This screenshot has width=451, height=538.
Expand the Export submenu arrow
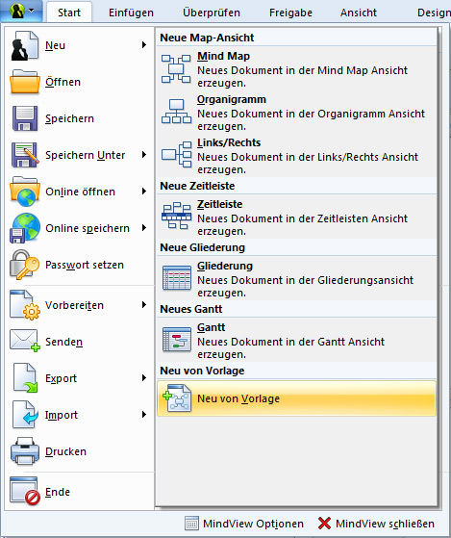144,378
